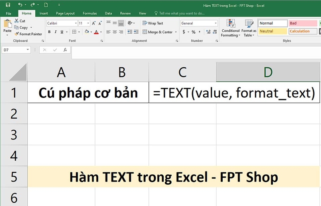Click the Tell me what you want to do box
Viewport: 321px width, 206px height.
(x=179, y=14)
